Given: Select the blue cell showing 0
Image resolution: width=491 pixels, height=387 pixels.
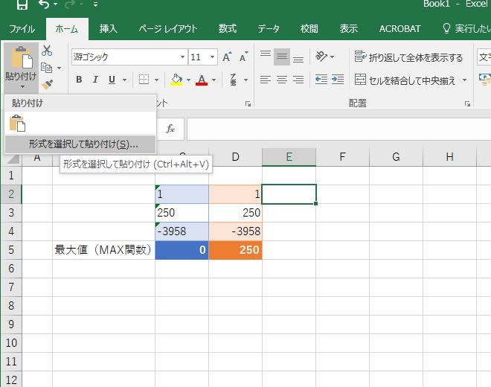Looking at the screenshot, I should coord(182,250).
